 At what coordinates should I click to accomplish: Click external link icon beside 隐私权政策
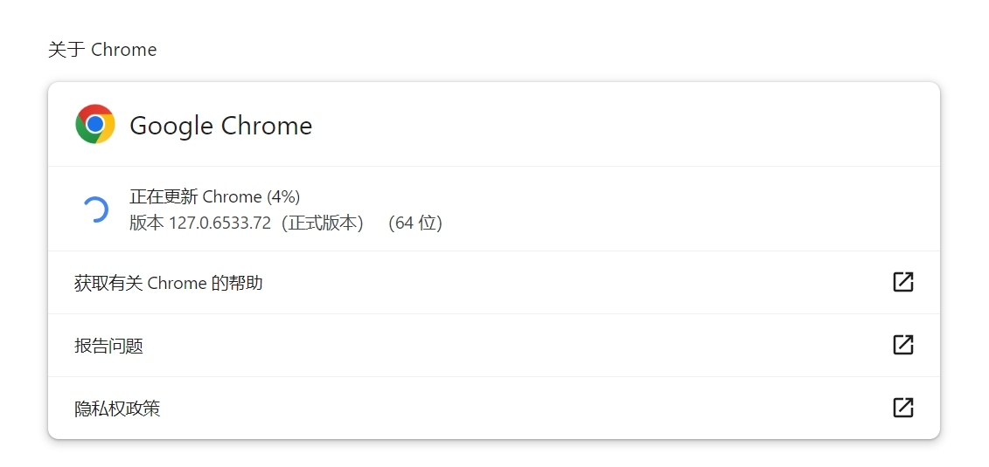pyautogui.click(x=902, y=408)
